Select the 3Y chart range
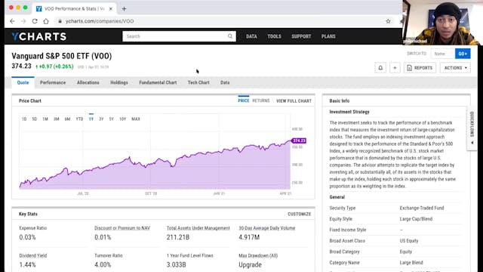483x272 pixels. coord(101,119)
